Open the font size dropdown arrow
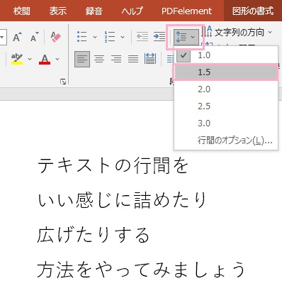Image resolution: width=282 pixels, height=286 pixels. (3, 37)
